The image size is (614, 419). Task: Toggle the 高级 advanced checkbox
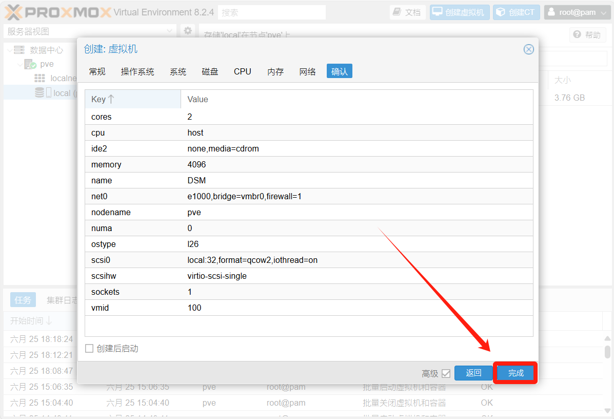click(x=446, y=373)
